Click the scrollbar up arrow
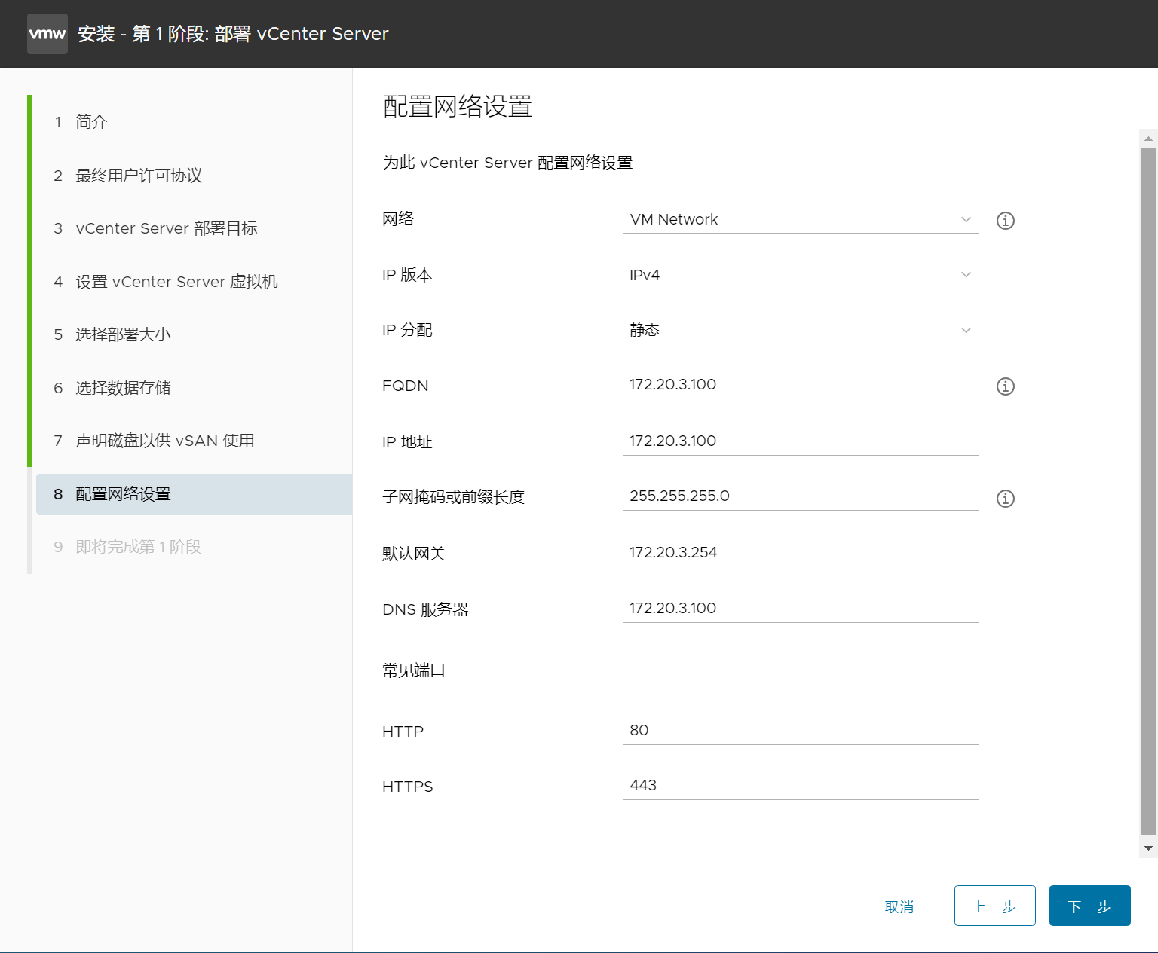The image size is (1158, 953). 1148,138
